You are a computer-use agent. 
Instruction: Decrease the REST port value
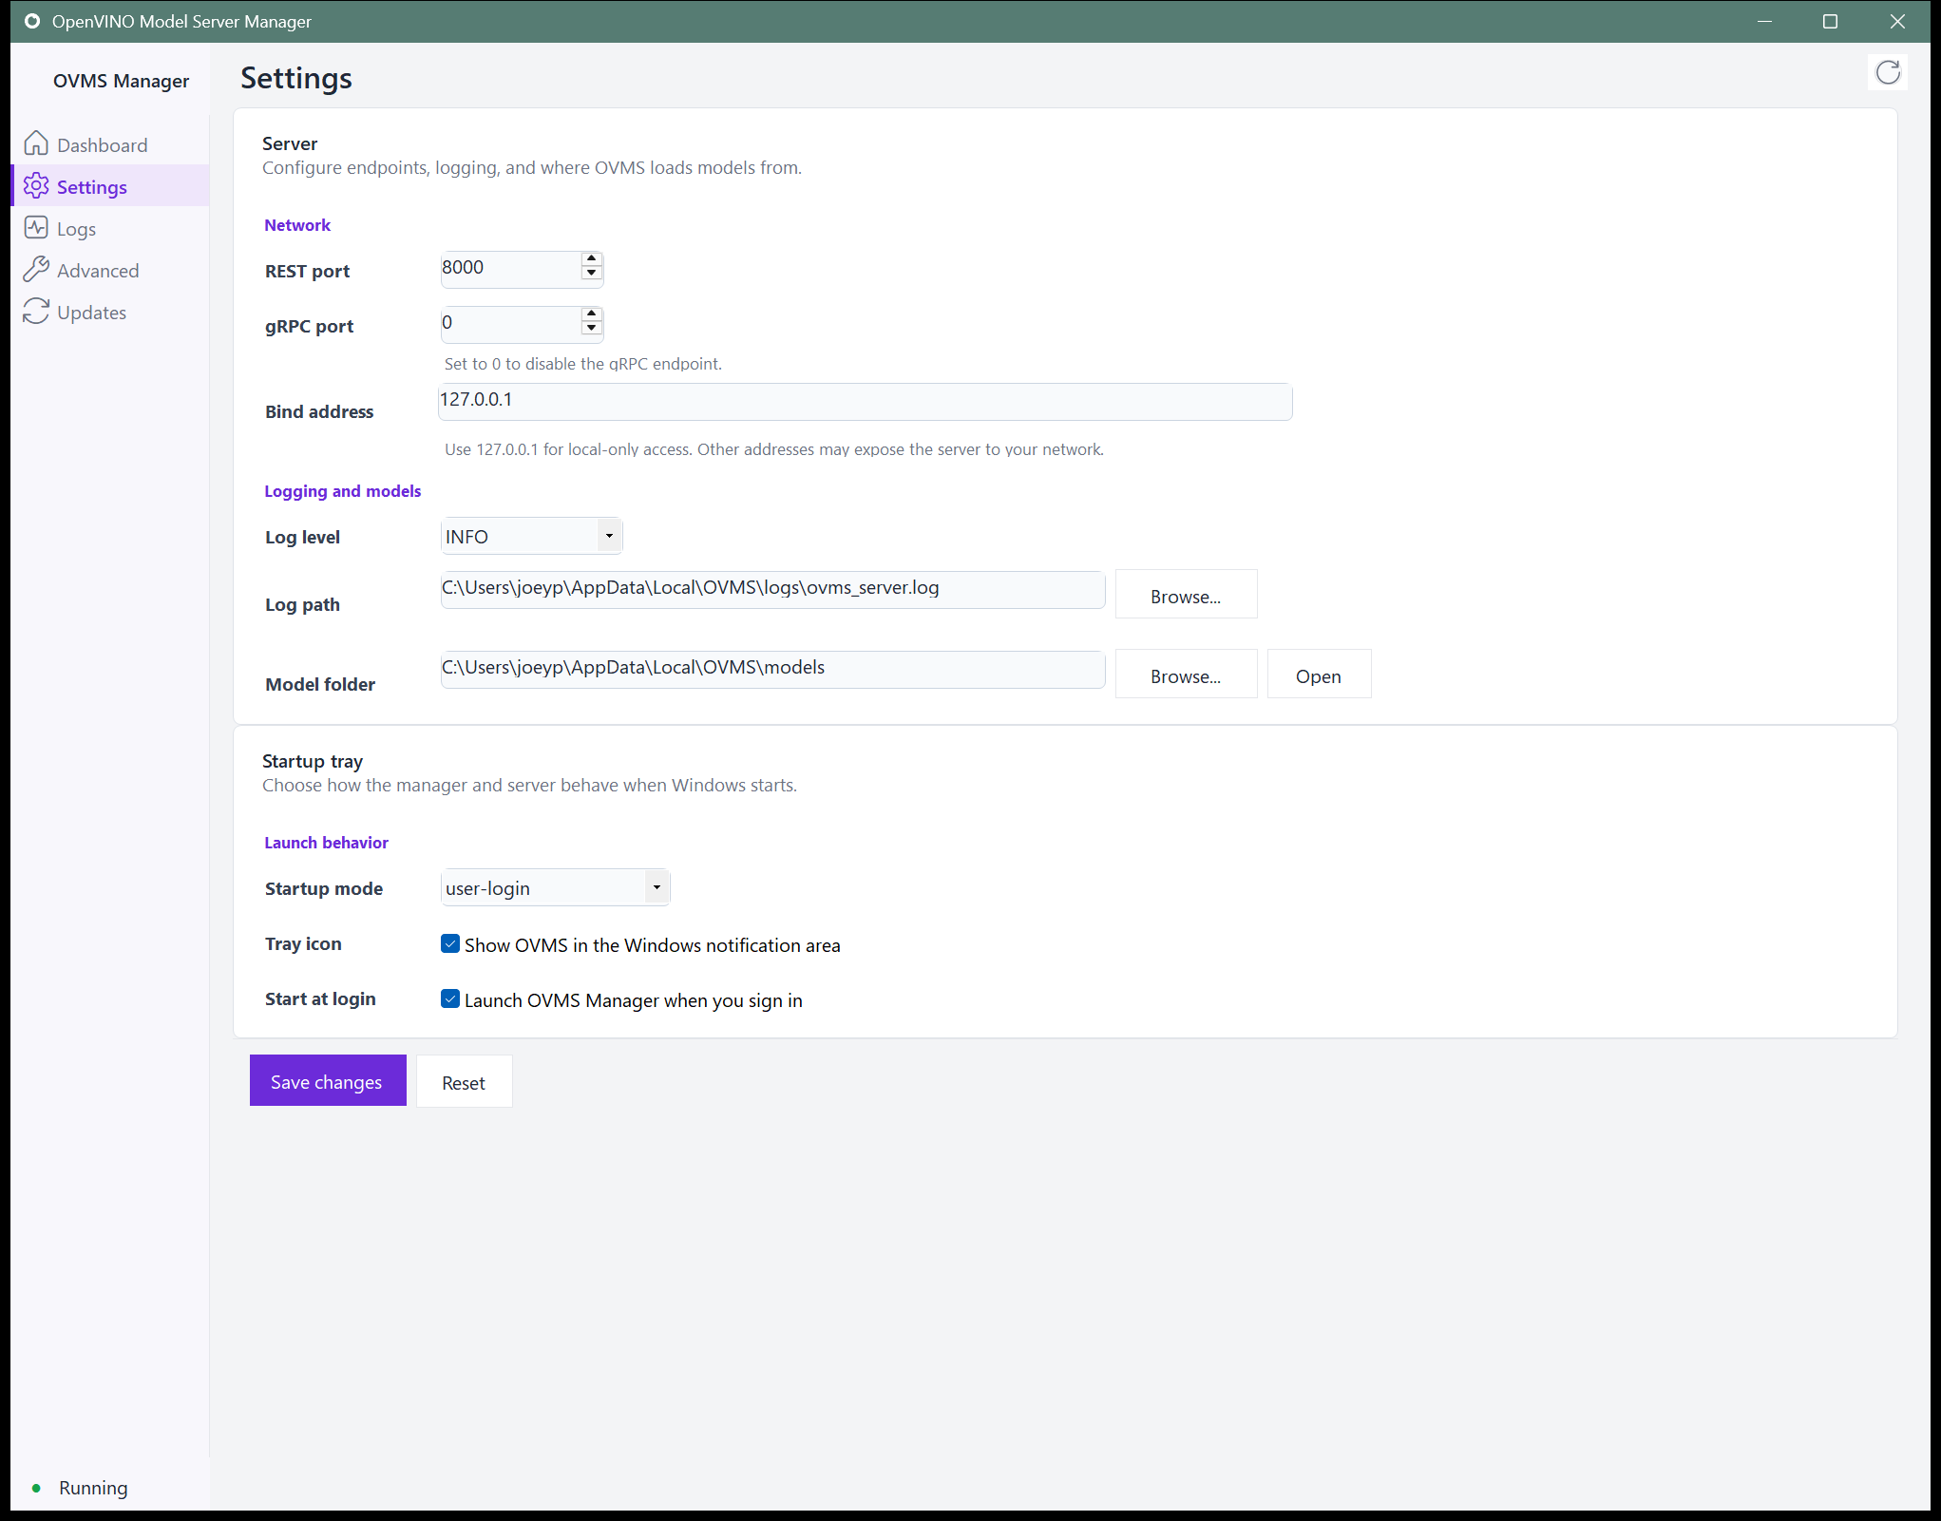pos(591,274)
